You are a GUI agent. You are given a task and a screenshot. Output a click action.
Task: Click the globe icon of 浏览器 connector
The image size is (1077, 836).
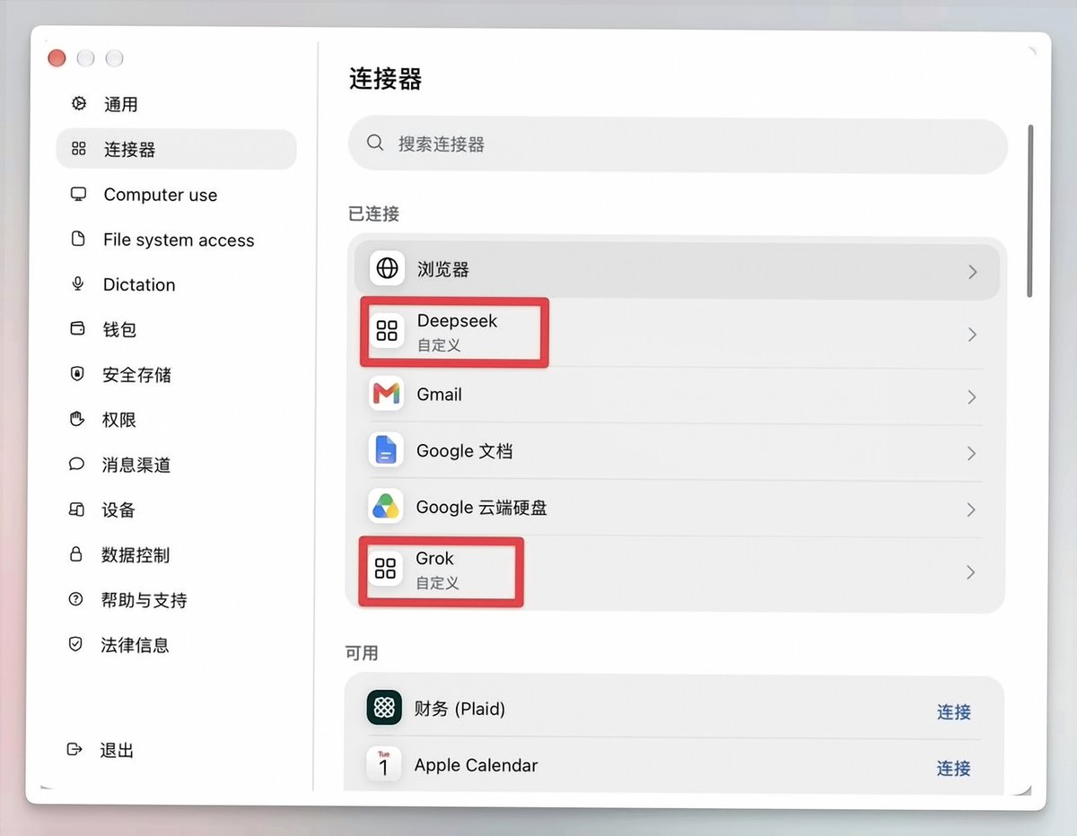pyautogui.click(x=388, y=269)
